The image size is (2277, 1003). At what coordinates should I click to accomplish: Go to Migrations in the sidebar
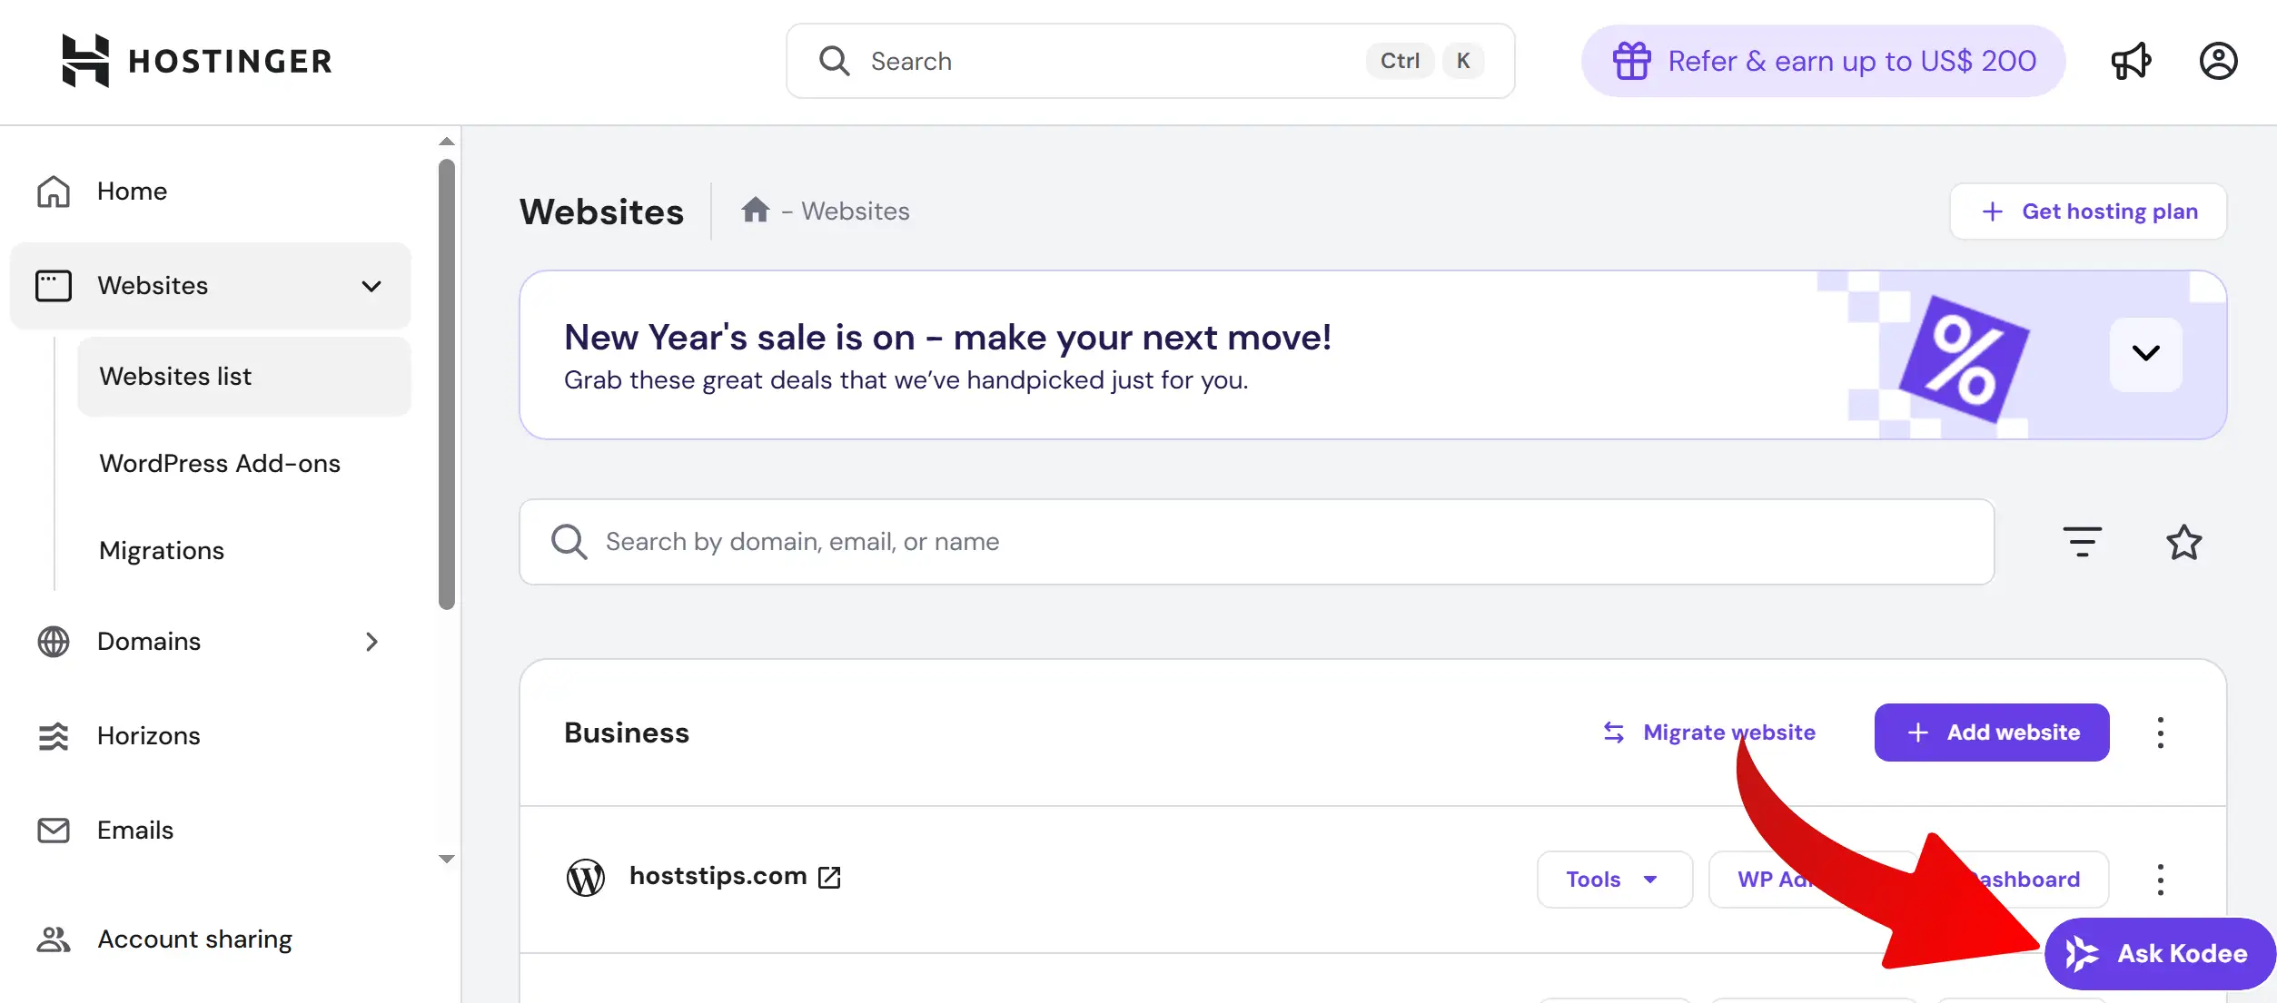(x=162, y=551)
